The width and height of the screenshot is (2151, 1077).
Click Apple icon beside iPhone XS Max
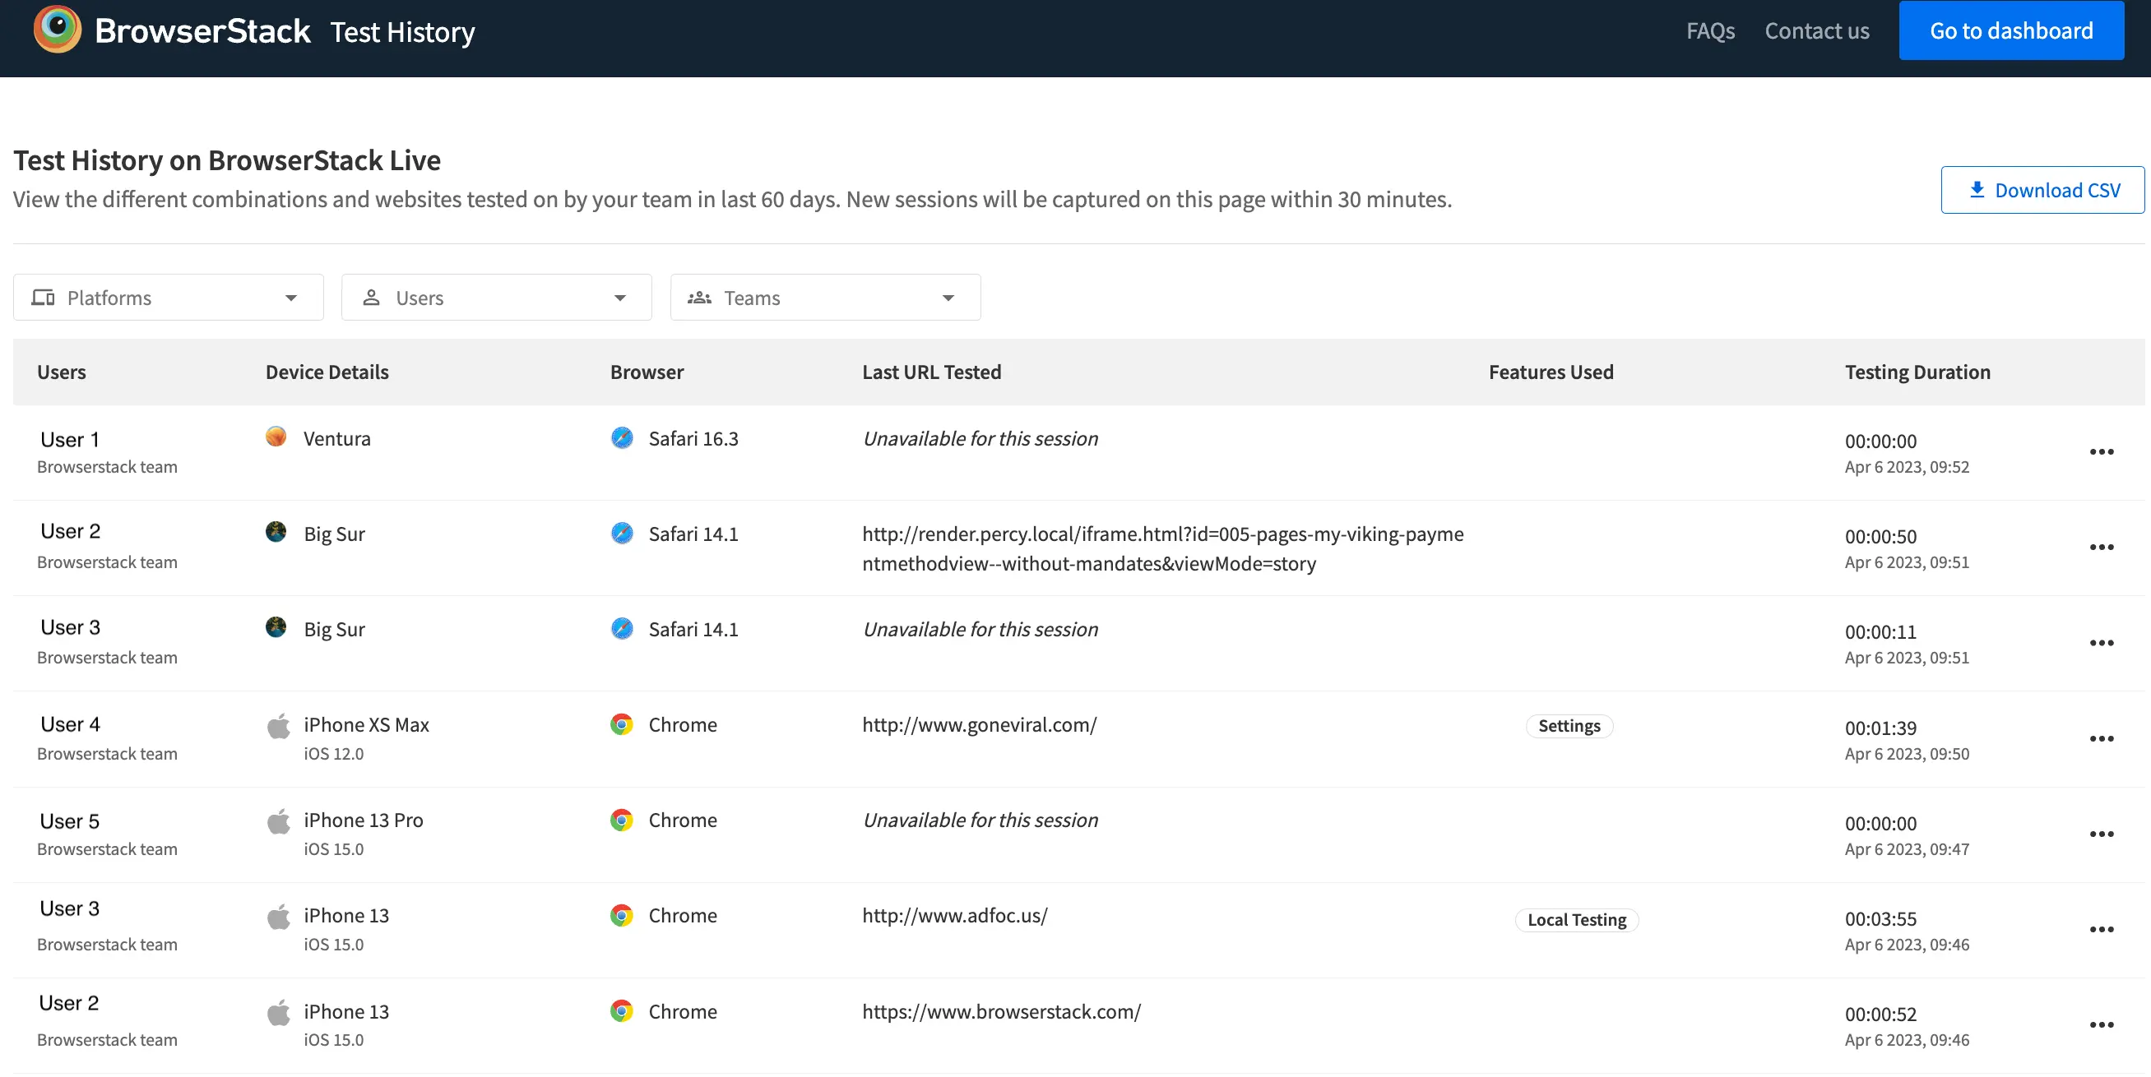pos(278,725)
